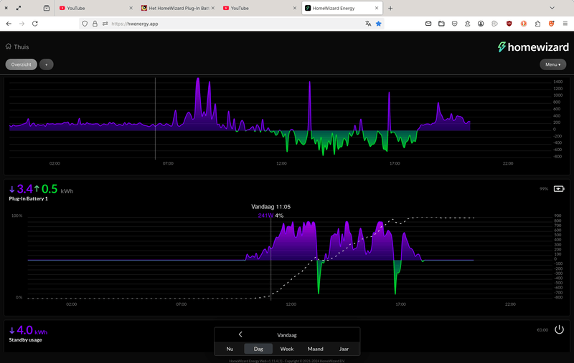Click the Plug-In Battery 1 title
574x363 pixels.
(x=29, y=198)
